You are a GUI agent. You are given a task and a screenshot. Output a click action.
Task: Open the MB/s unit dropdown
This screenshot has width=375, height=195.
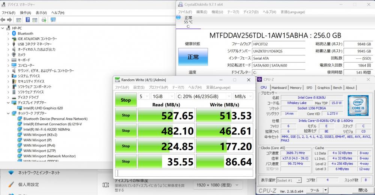243,97
